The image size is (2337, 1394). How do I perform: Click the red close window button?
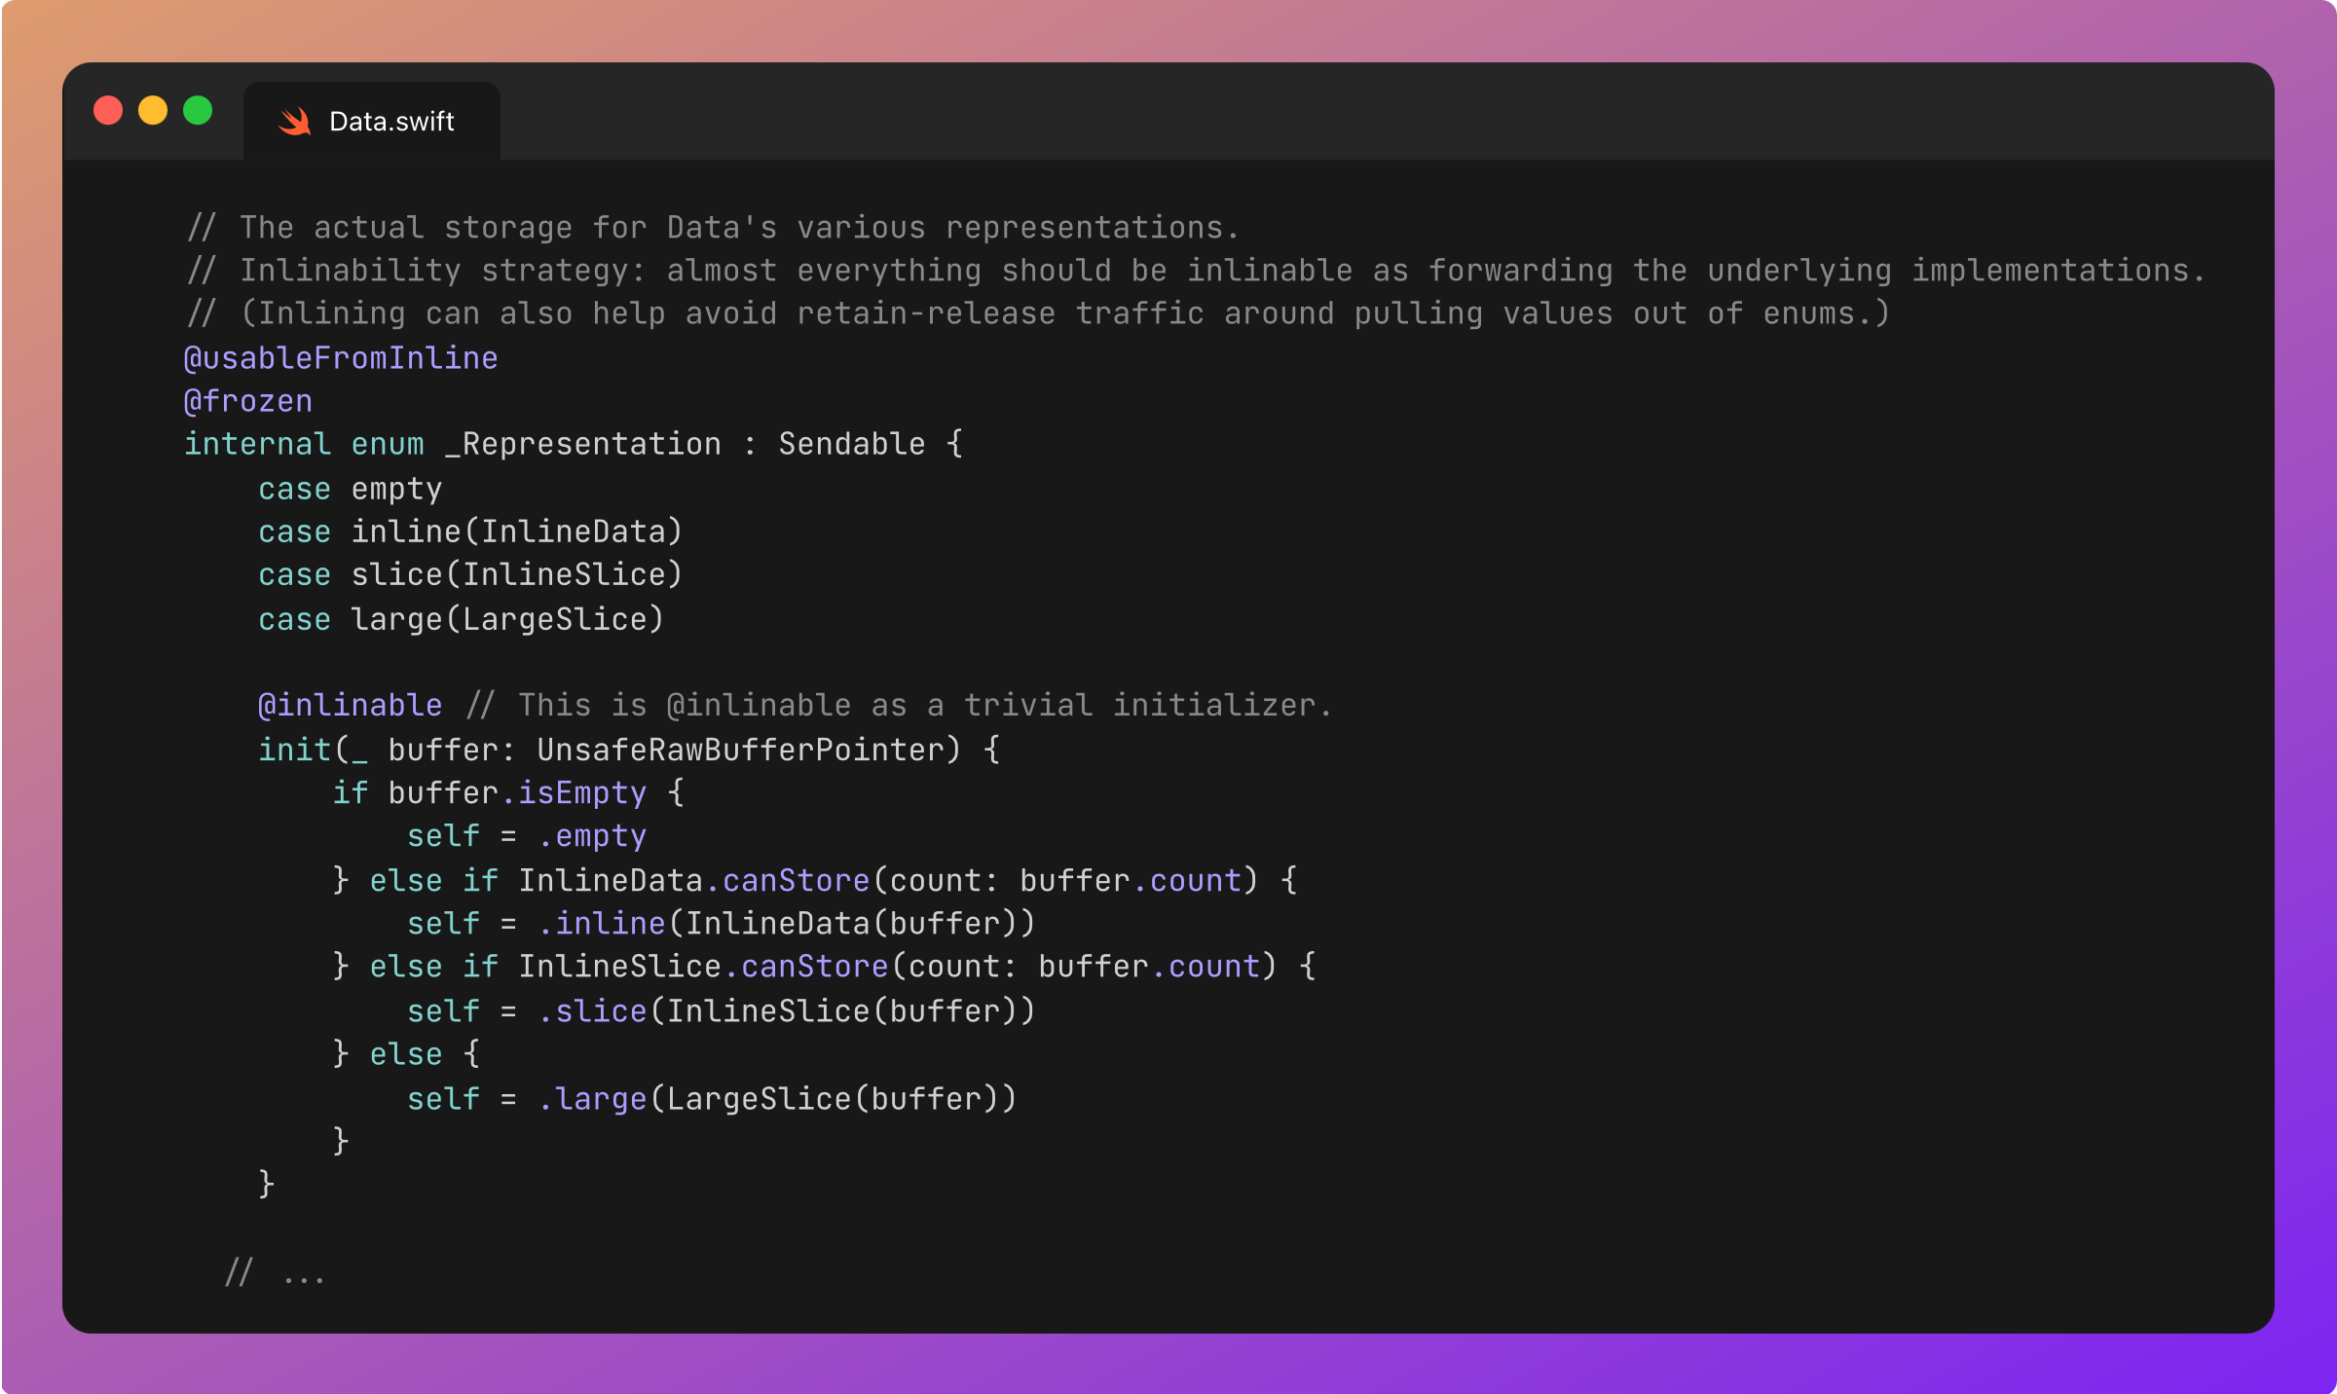[108, 110]
